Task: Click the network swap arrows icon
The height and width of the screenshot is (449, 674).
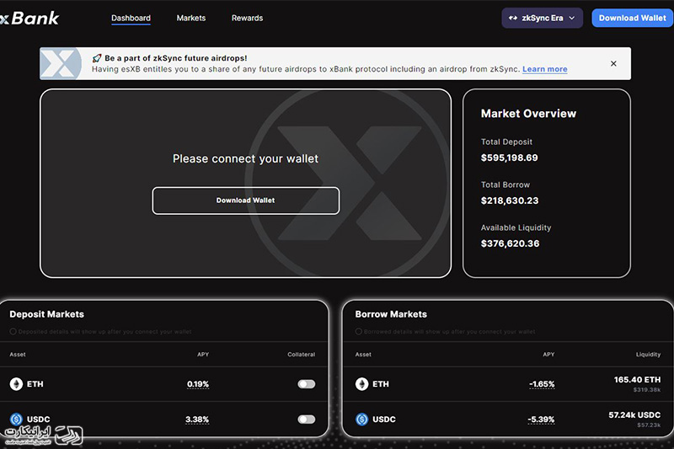Action: (x=513, y=18)
